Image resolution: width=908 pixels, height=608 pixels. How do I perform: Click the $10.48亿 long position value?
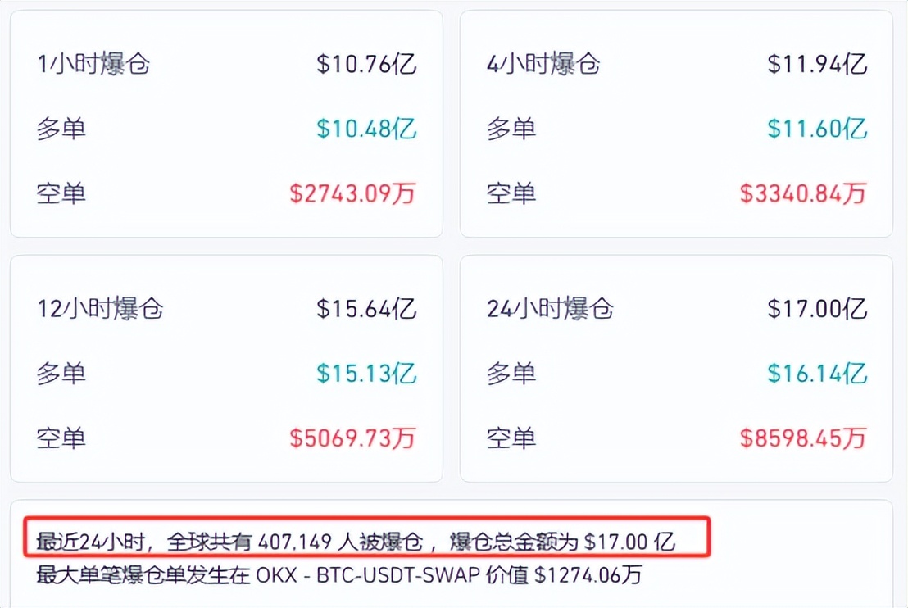tap(366, 129)
